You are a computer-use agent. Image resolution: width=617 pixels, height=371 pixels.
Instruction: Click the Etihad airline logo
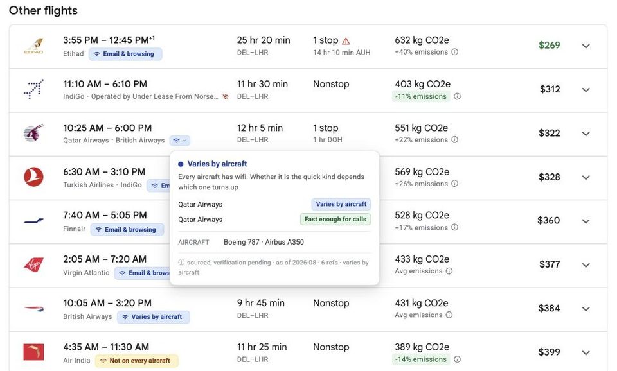click(33, 46)
